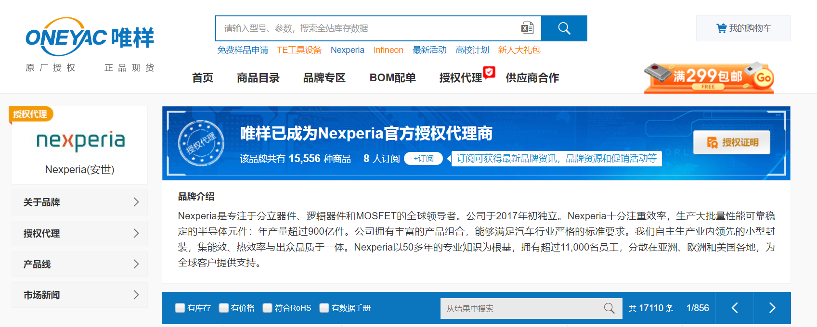Expand the 产品线 sidebar section
Viewport: 817px width, 327px height.
[79, 264]
